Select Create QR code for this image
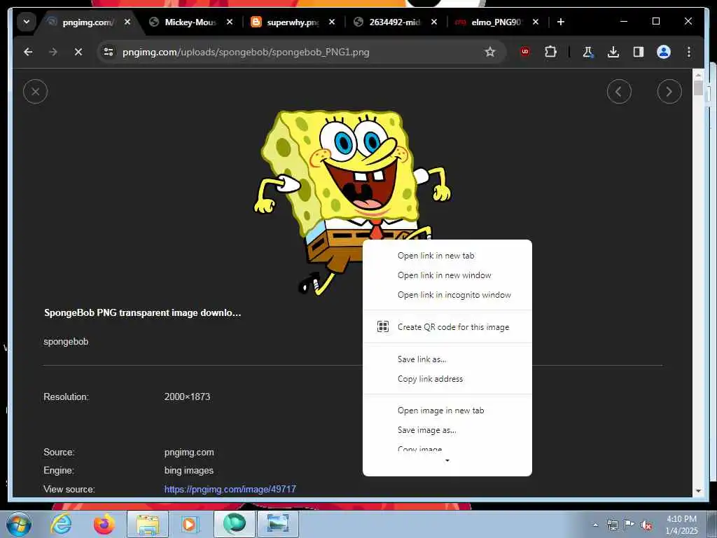The width and height of the screenshot is (717, 538). [x=447, y=327]
